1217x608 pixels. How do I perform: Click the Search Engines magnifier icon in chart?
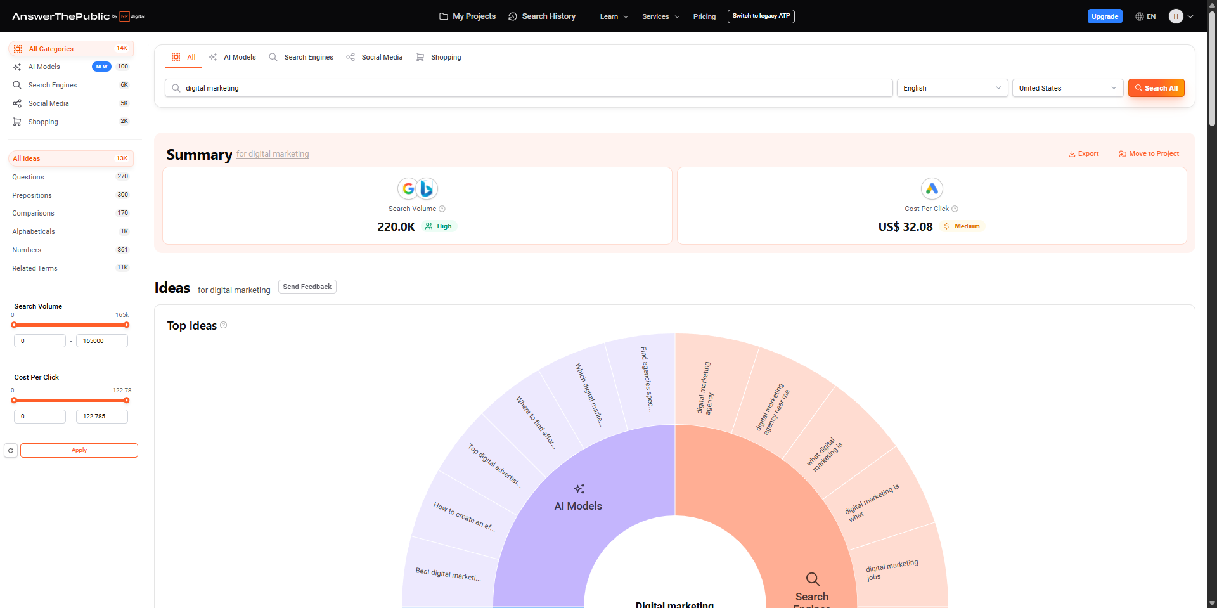(x=813, y=579)
